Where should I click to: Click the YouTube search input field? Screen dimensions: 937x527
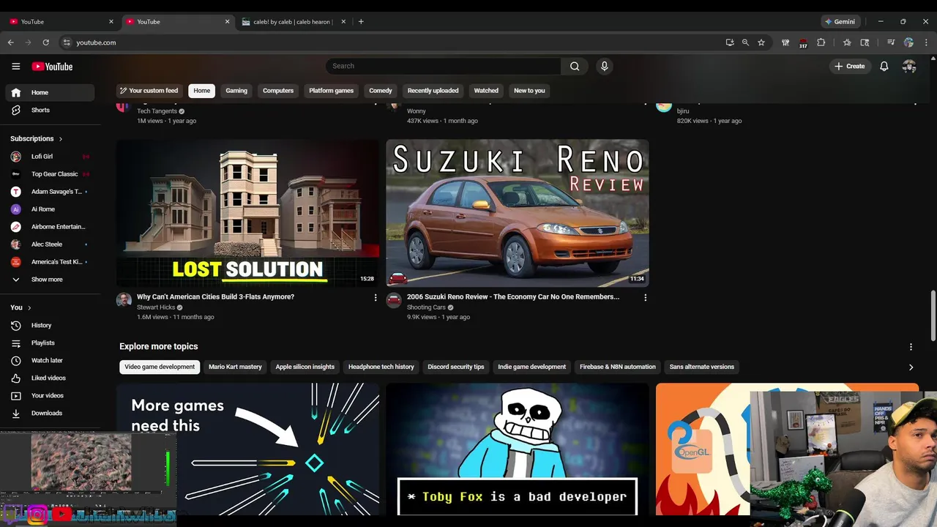point(444,66)
